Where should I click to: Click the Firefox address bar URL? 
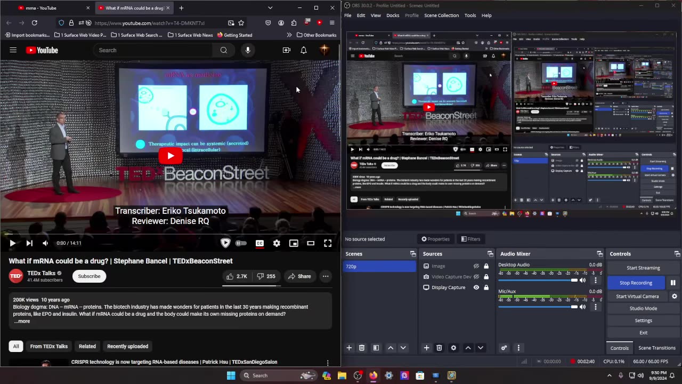click(x=149, y=23)
